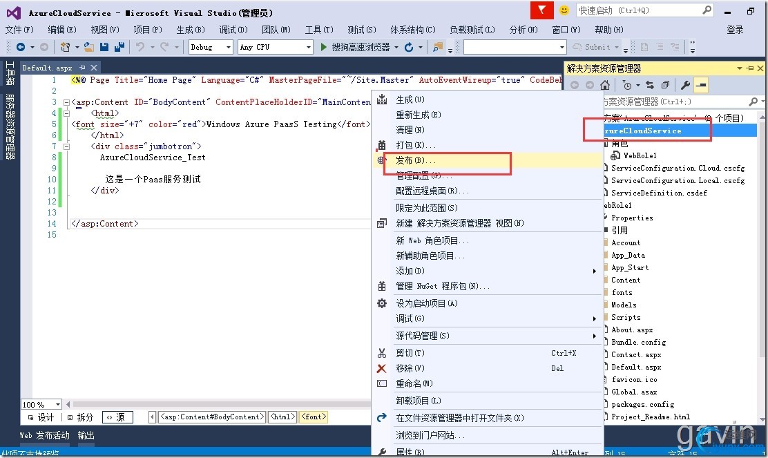Click the collapse all icon in Solution Explorer

[665, 85]
